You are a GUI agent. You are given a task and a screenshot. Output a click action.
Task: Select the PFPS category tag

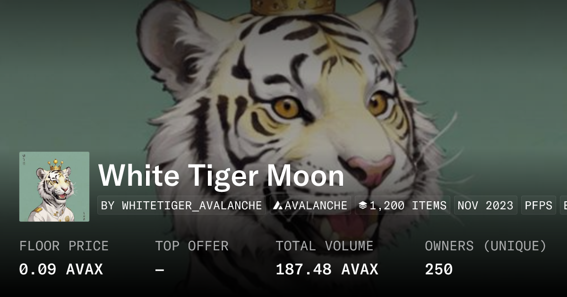[539, 206]
